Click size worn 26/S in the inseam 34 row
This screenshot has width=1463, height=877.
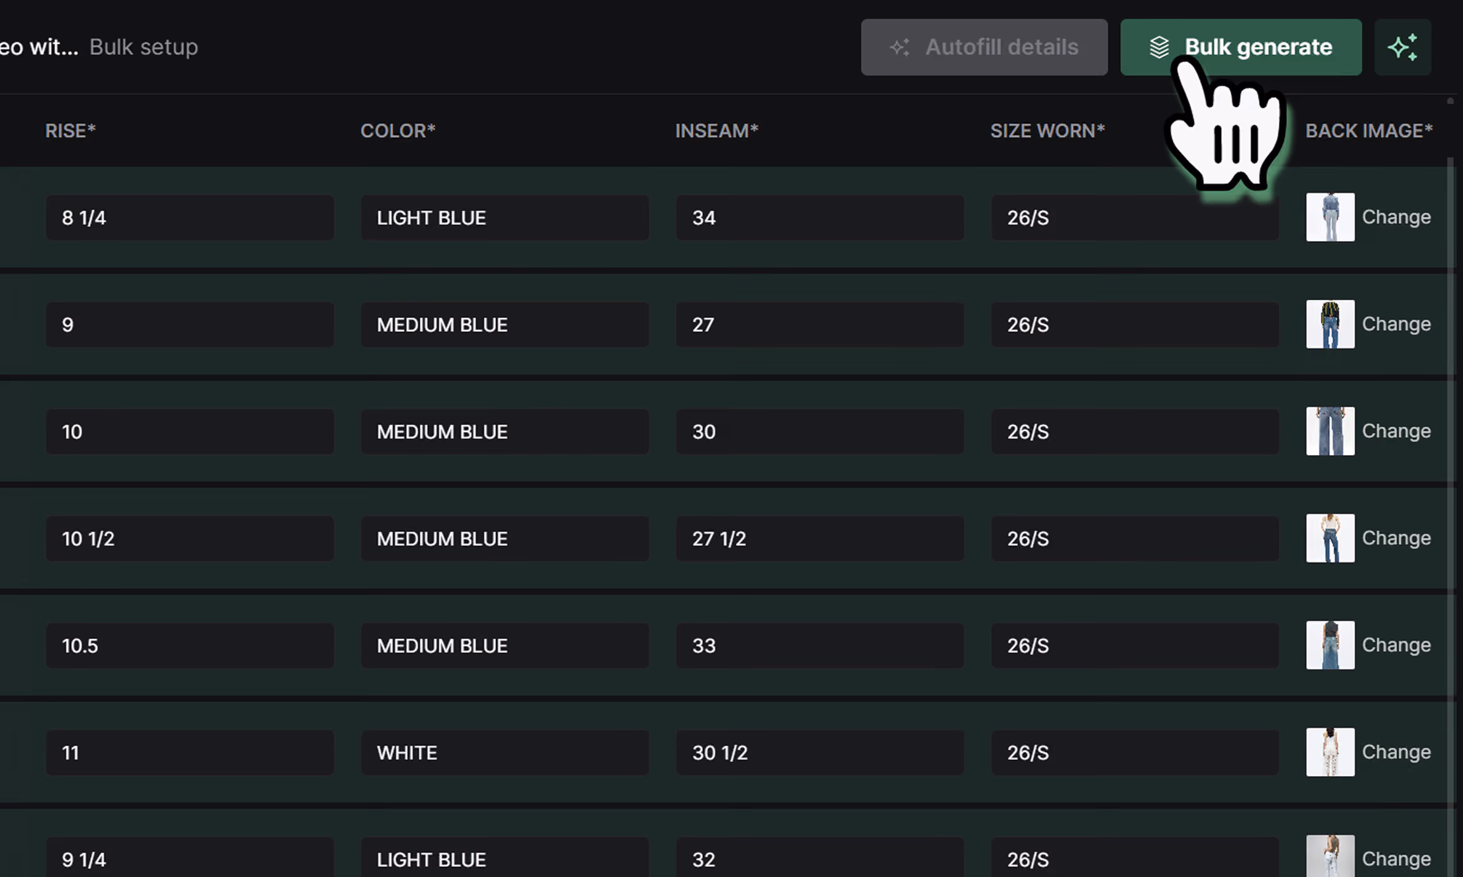[1135, 218]
